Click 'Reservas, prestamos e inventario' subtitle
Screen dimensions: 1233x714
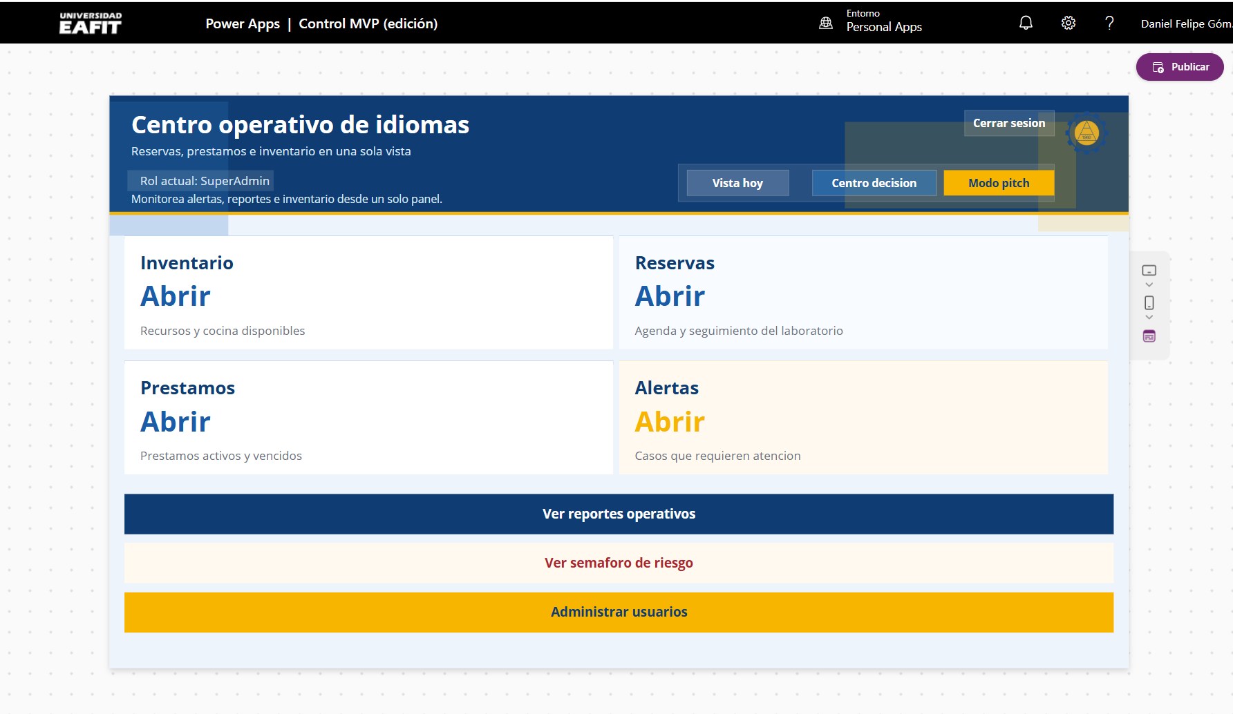click(x=271, y=151)
